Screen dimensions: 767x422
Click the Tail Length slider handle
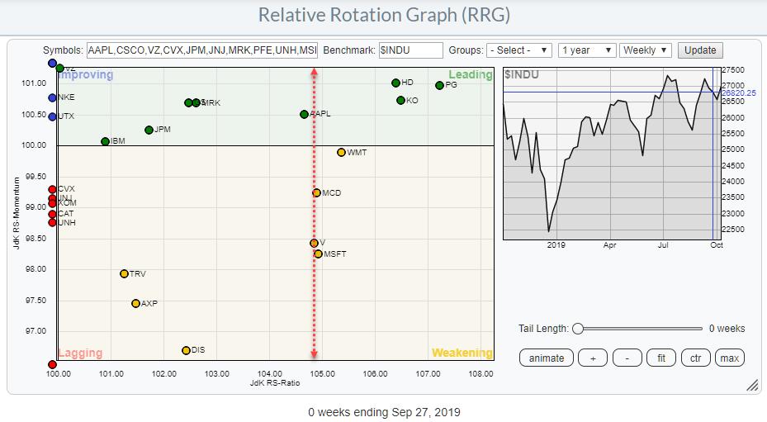click(x=578, y=329)
